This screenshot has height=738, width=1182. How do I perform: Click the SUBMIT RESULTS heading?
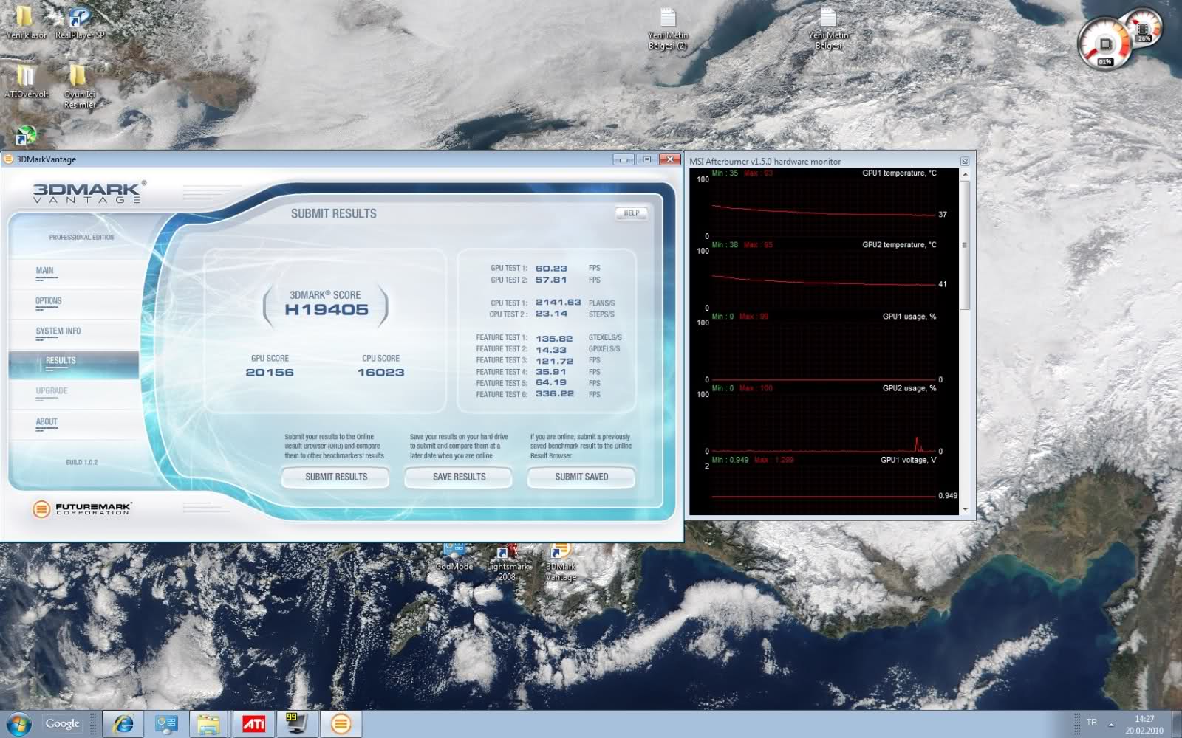click(334, 213)
